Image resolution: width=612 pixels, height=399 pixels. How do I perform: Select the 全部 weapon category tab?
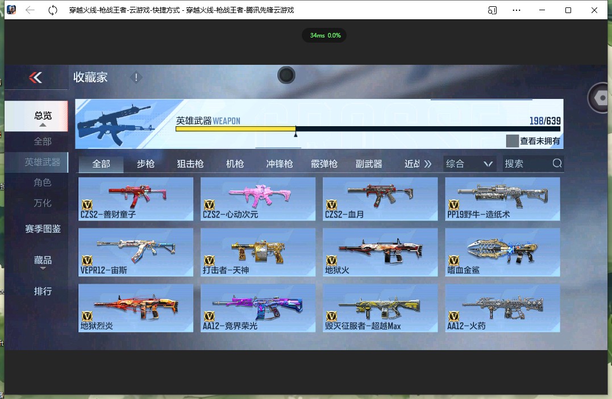coord(101,164)
